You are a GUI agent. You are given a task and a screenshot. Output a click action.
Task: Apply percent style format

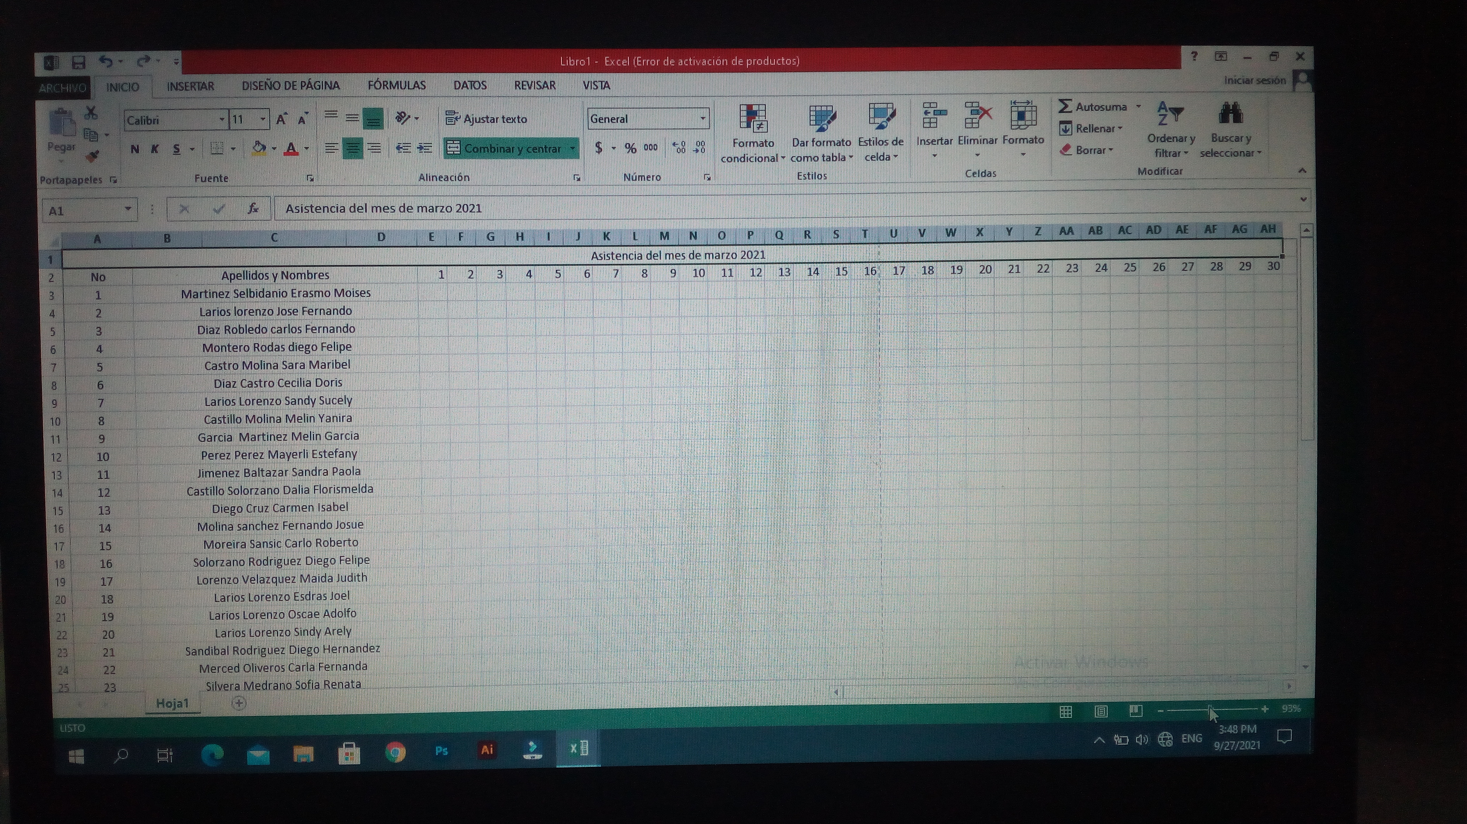[630, 148]
